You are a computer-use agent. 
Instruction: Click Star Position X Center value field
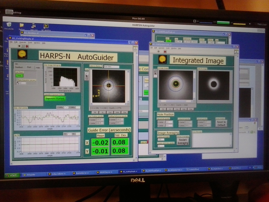(x=100, y=120)
